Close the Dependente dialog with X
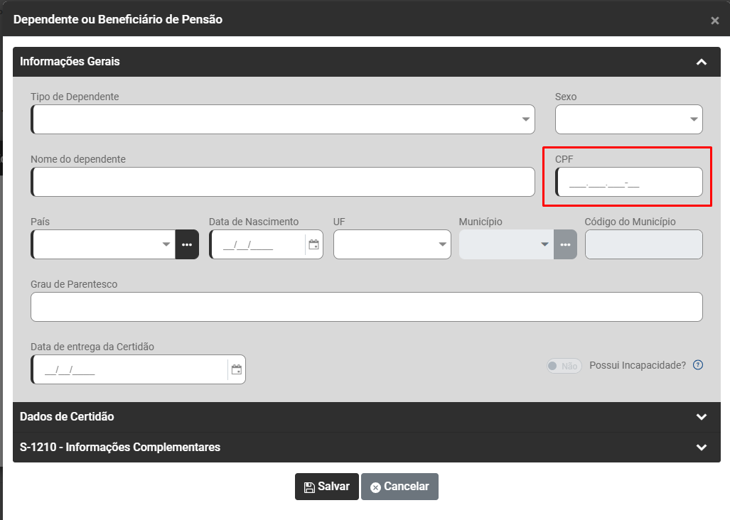Viewport: 730px width, 520px height. pyautogui.click(x=715, y=21)
